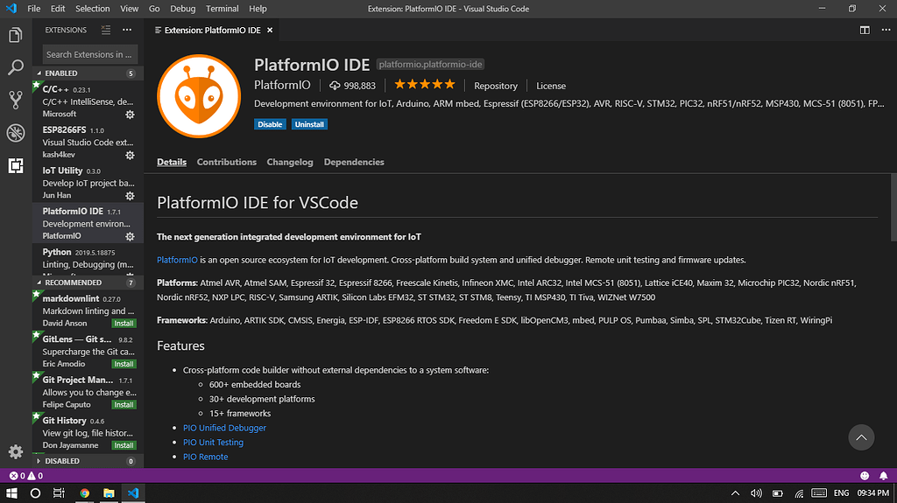Click the Visual Studio Code taskbar icon
897x503 pixels.
pyautogui.click(x=133, y=493)
